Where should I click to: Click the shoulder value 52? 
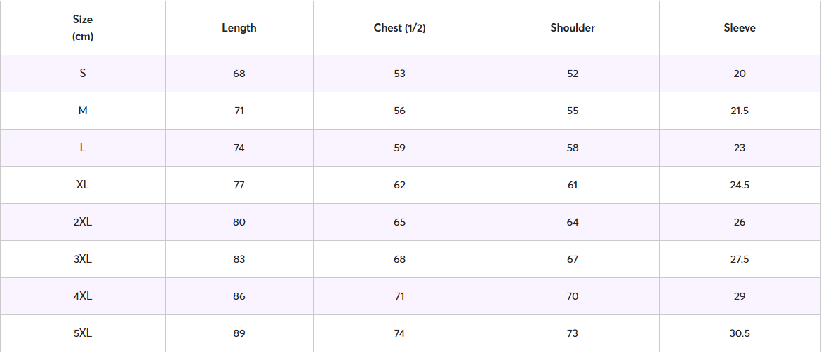573,74
